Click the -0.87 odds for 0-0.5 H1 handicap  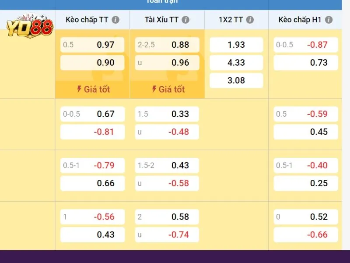click(306, 45)
